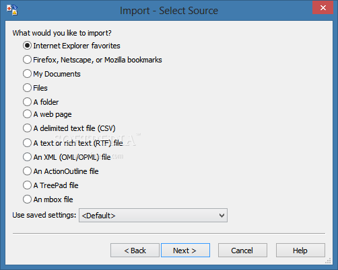
Task: Proceed with the Next > button
Action: pyautogui.click(x=185, y=251)
